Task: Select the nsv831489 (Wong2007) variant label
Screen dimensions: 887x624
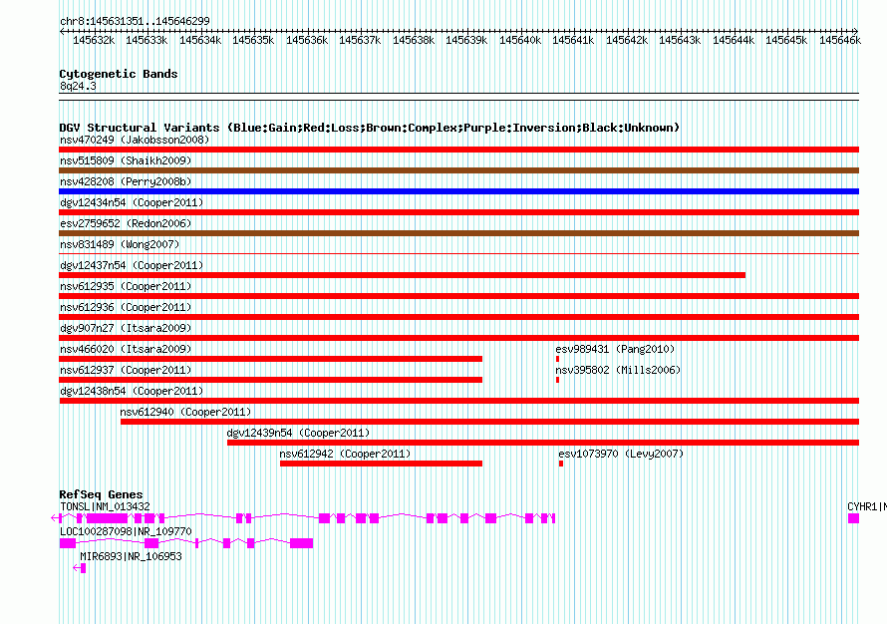Action: tap(120, 244)
